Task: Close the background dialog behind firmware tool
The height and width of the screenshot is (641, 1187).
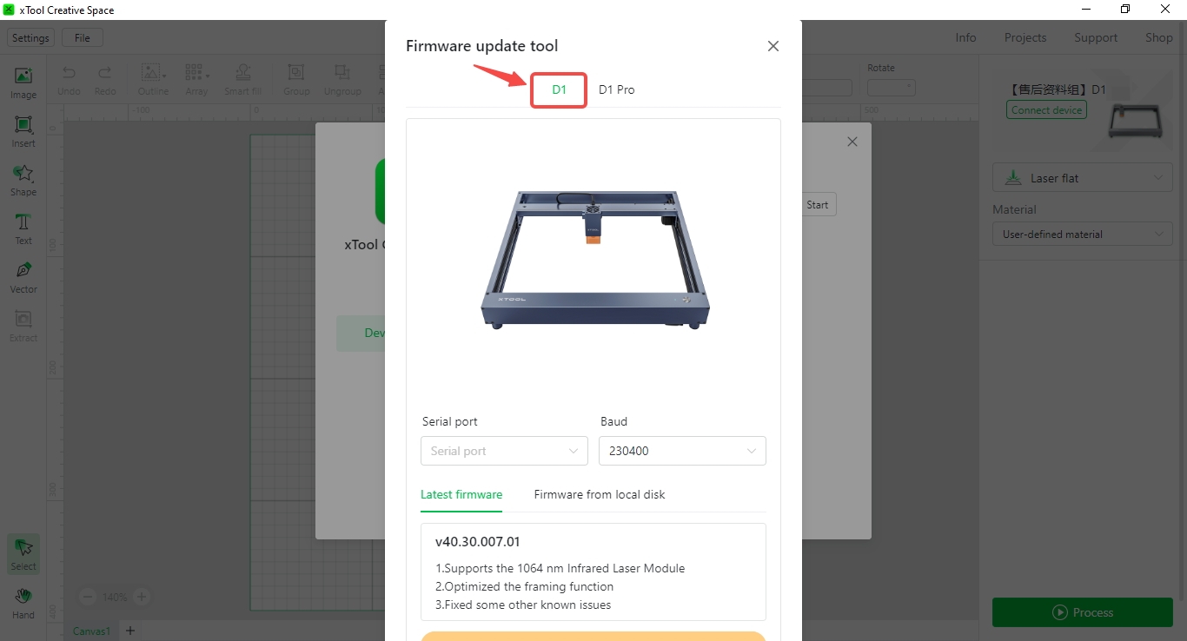Action: click(x=852, y=142)
